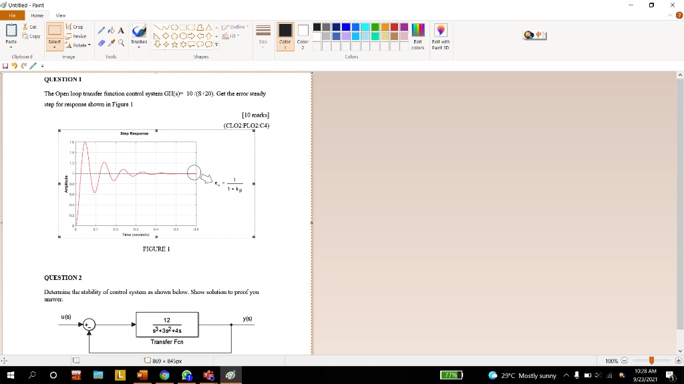Select the Pencil tool
This screenshot has width=684, height=384.
(101, 29)
